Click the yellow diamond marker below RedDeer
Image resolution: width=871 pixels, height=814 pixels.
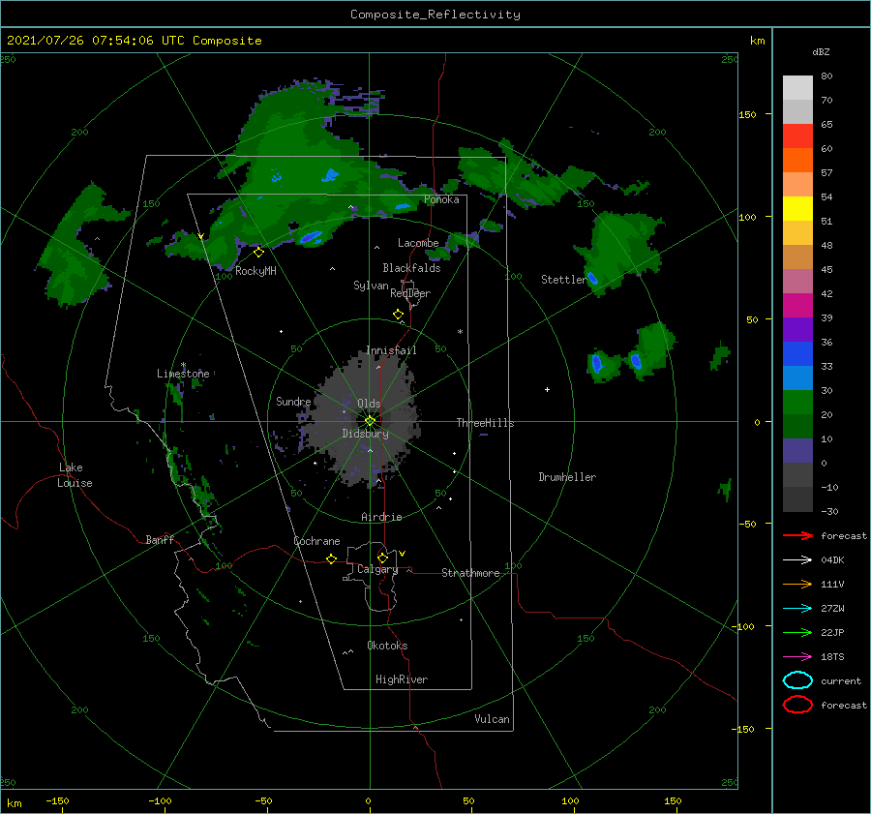point(399,315)
